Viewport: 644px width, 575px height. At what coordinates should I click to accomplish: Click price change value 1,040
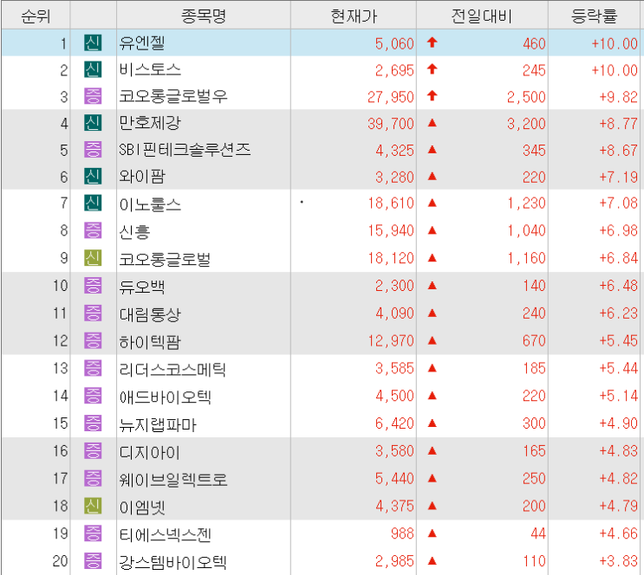(x=526, y=230)
